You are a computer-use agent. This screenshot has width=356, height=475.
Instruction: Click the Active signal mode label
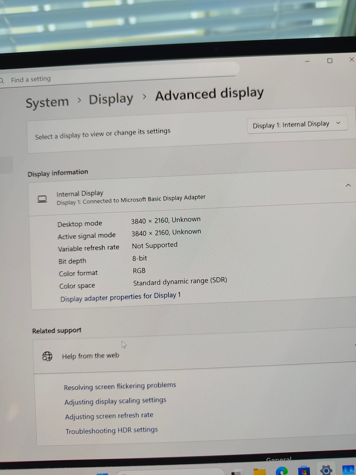[87, 236]
